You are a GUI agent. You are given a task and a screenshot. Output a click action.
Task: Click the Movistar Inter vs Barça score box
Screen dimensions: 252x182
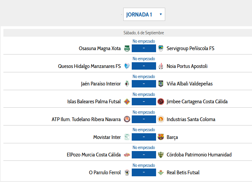click(x=144, y=137)
